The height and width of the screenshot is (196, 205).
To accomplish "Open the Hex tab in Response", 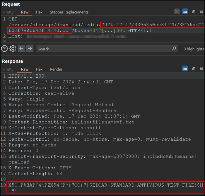I will [x=39, y=69].
